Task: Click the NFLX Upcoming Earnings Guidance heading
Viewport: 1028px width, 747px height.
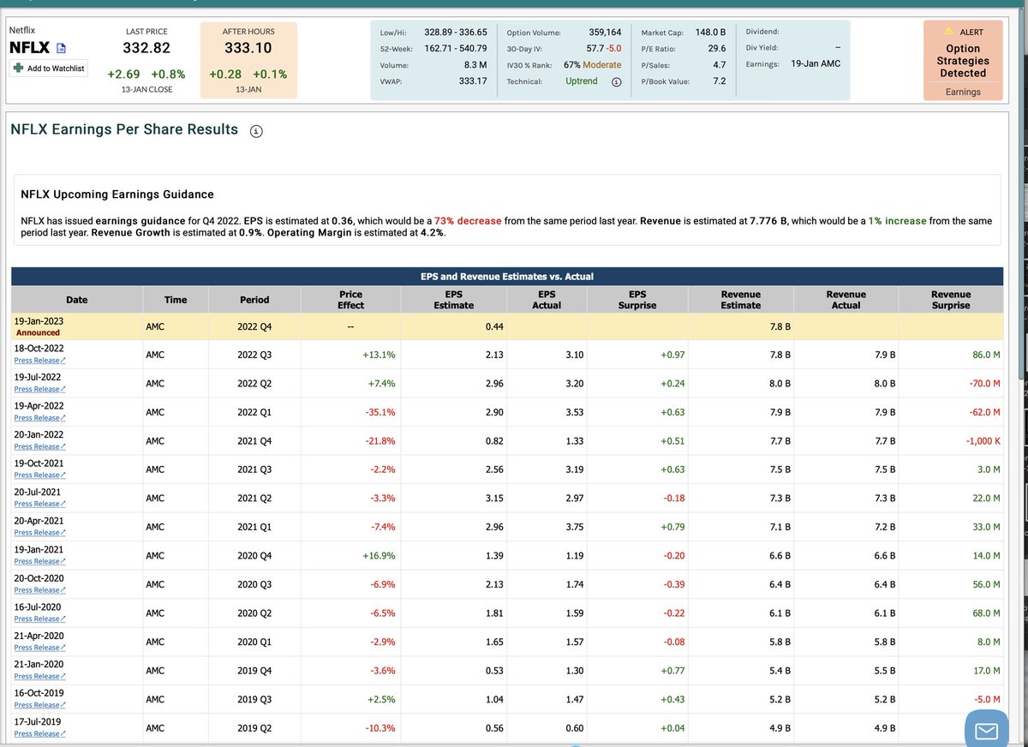Action: click(x=117, y=194)
